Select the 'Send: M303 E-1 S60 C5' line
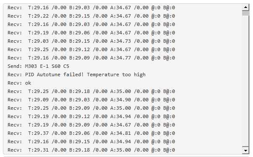253x157 pixels. [38, 66]
